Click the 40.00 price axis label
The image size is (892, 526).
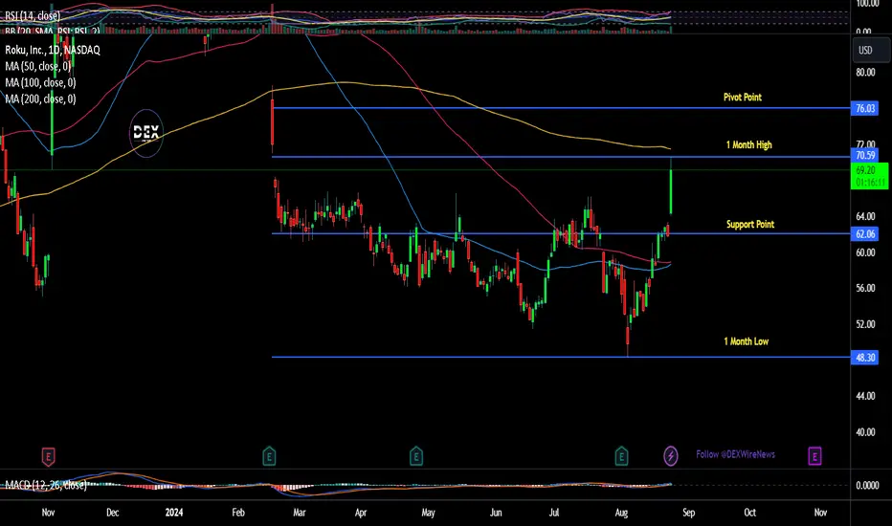865,432
